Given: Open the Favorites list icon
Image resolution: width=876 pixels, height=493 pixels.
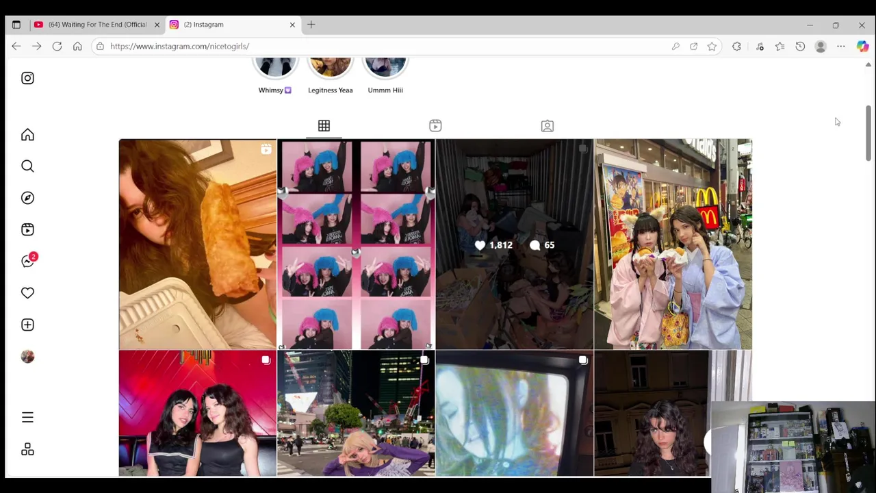Looking at the screenshot, I should tap(780, 47).
